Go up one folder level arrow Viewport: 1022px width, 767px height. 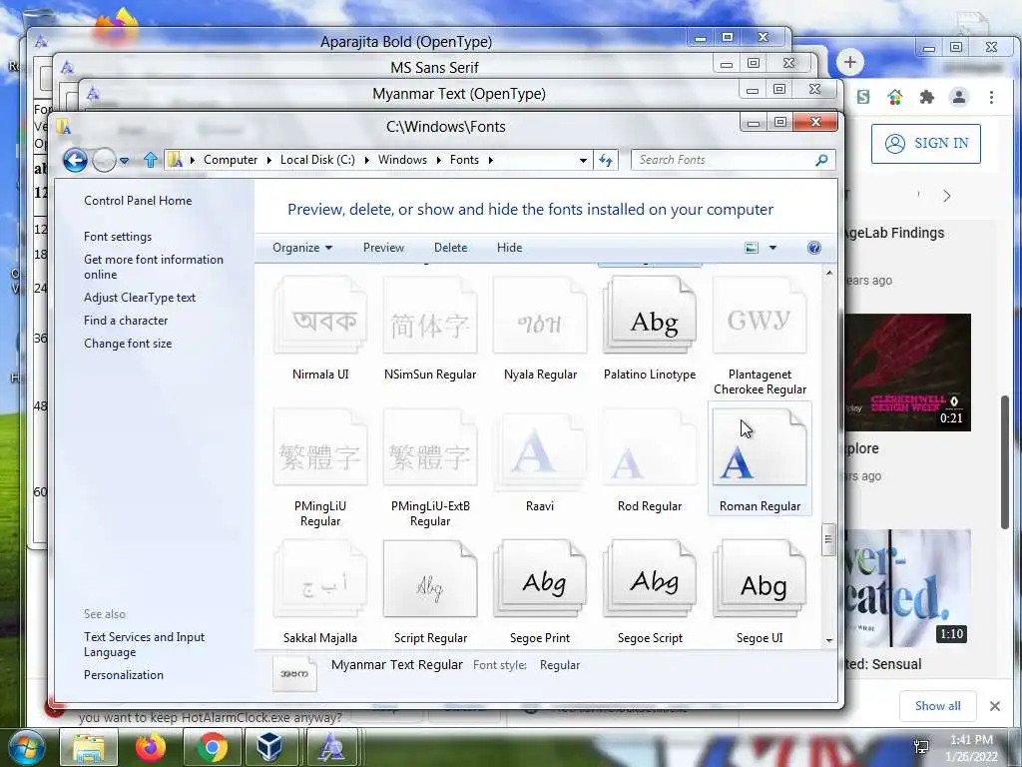[x=151, y=160]
